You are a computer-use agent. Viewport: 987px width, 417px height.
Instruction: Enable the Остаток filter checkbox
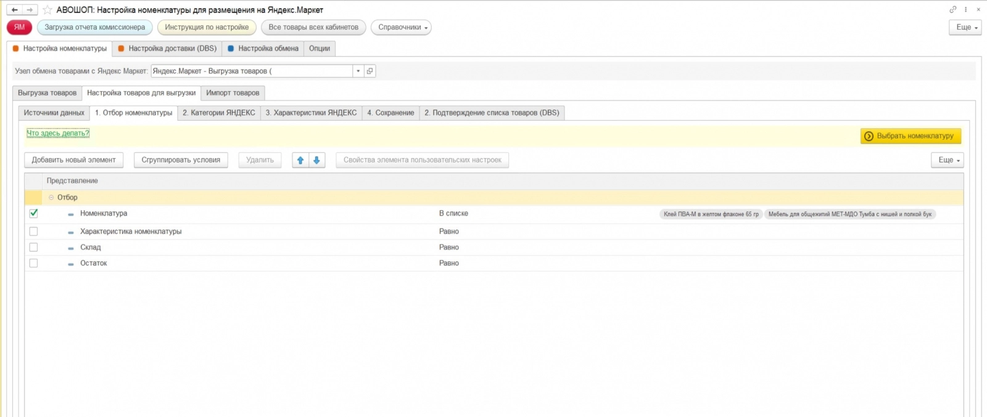pos(33,263)
